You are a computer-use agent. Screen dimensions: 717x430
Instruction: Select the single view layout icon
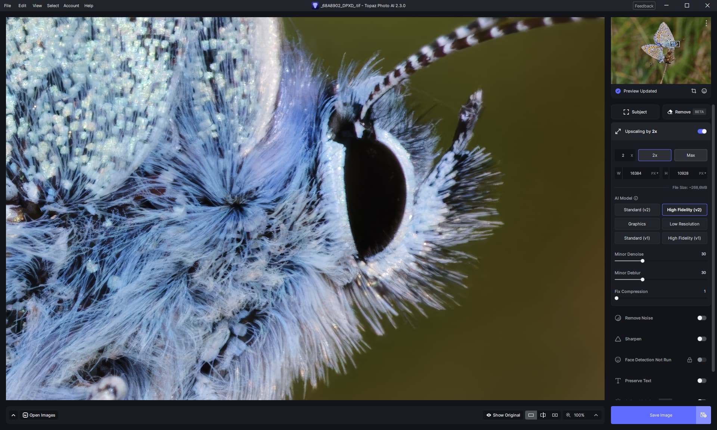(x=531, y=415)
